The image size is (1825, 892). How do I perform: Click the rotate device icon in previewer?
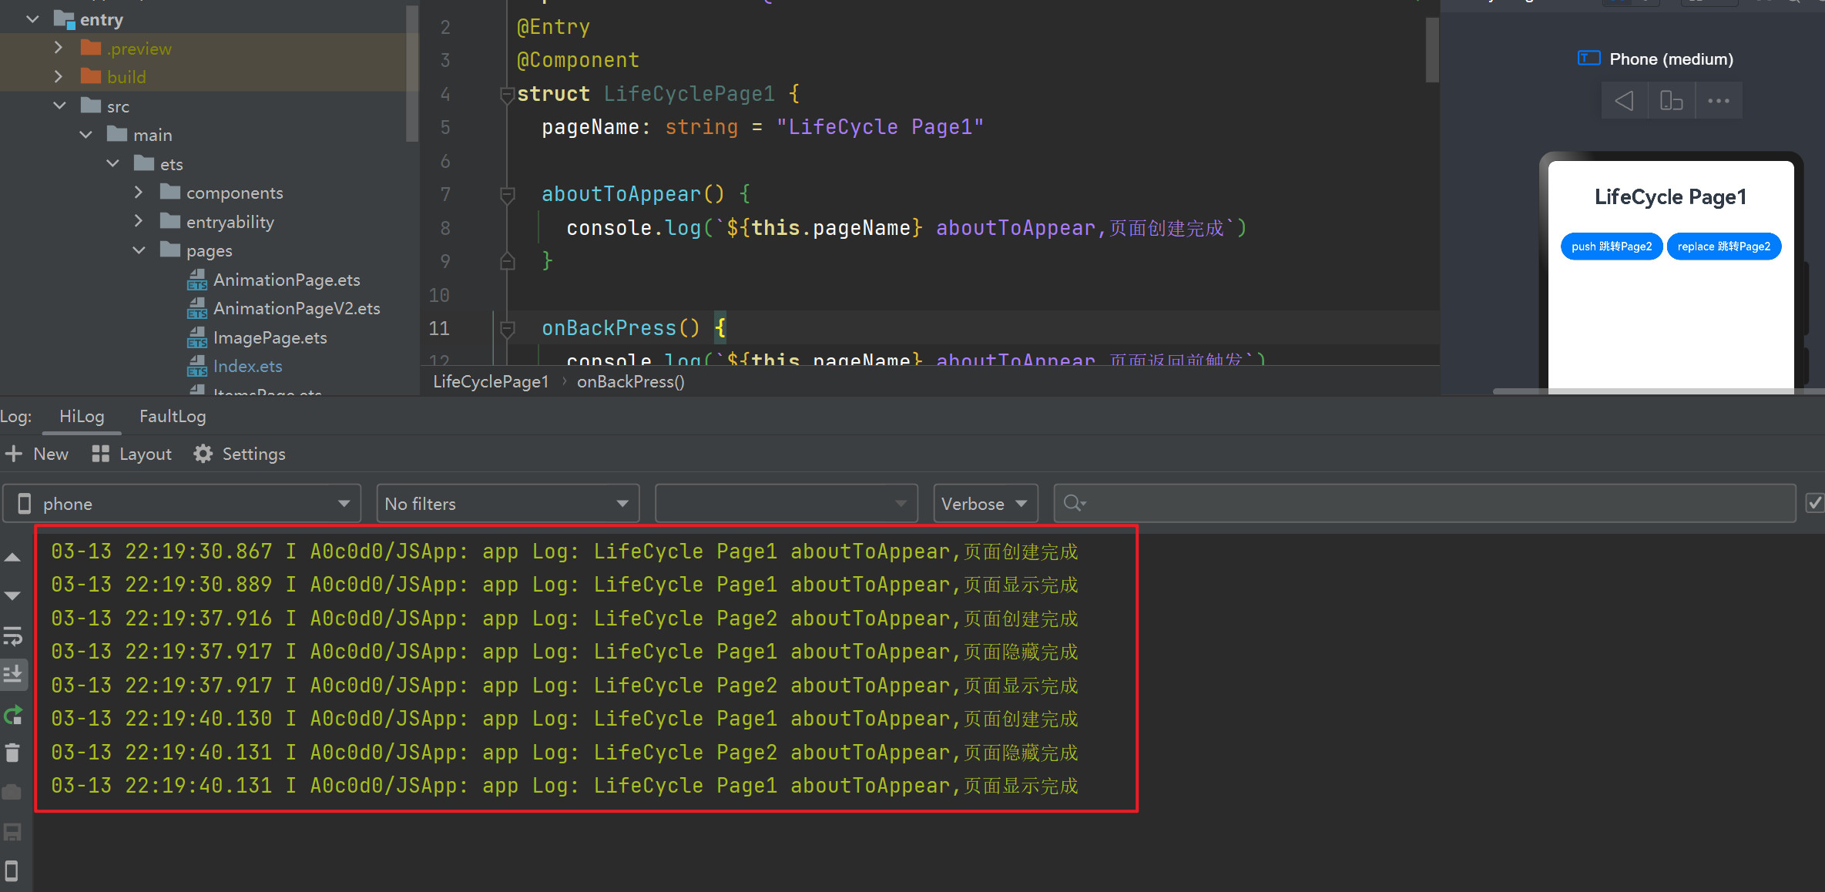1671,101
